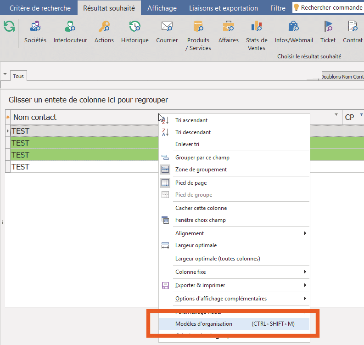Select the Sociétés result icon
This screenshot has width=364, height=345.
35,27
